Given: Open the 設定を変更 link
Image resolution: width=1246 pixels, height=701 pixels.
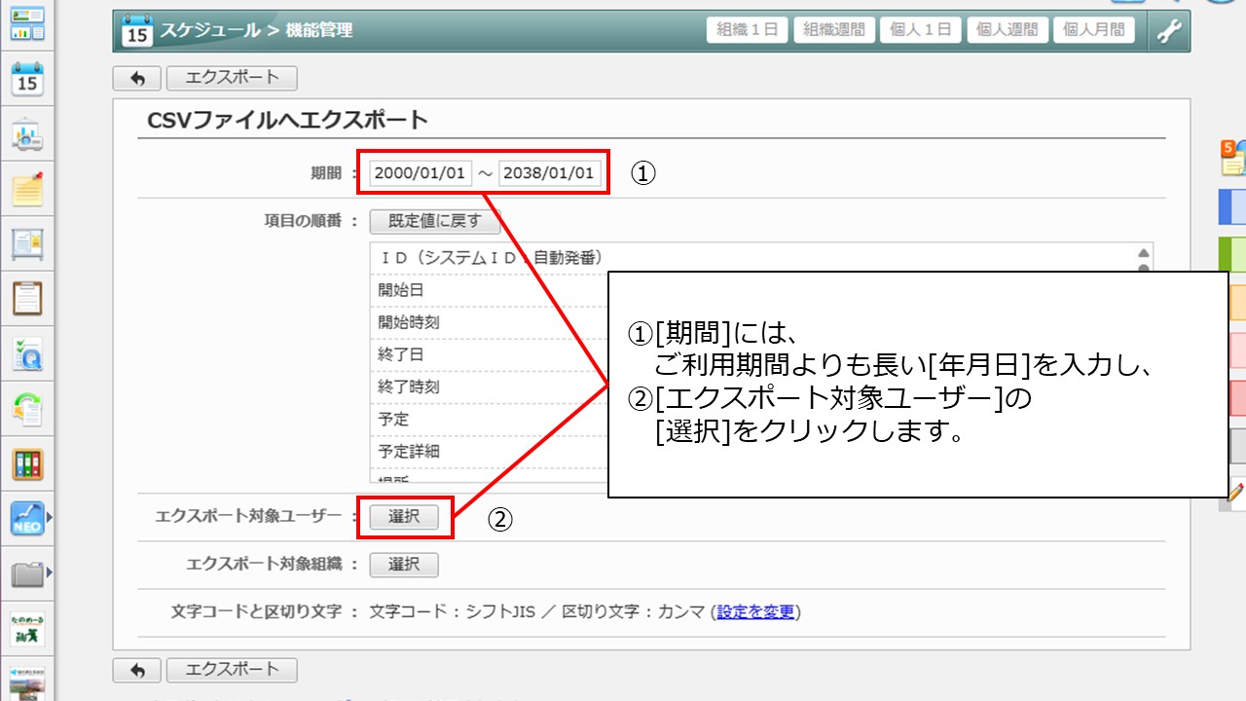Looking at the screenshot, I should [756, 612].
